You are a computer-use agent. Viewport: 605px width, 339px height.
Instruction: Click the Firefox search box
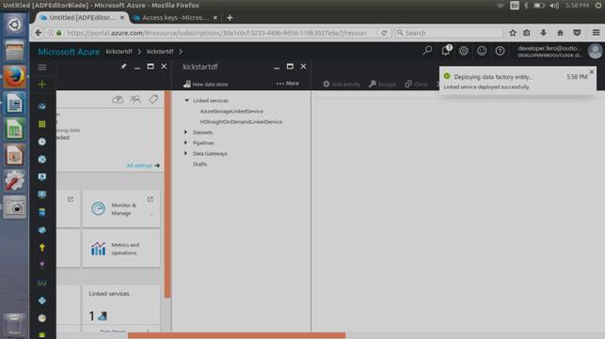tap(449, 33)
